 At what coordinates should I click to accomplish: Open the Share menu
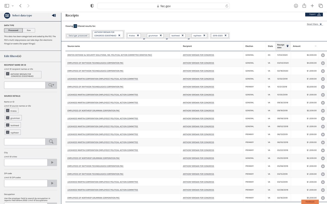point(304,6)
